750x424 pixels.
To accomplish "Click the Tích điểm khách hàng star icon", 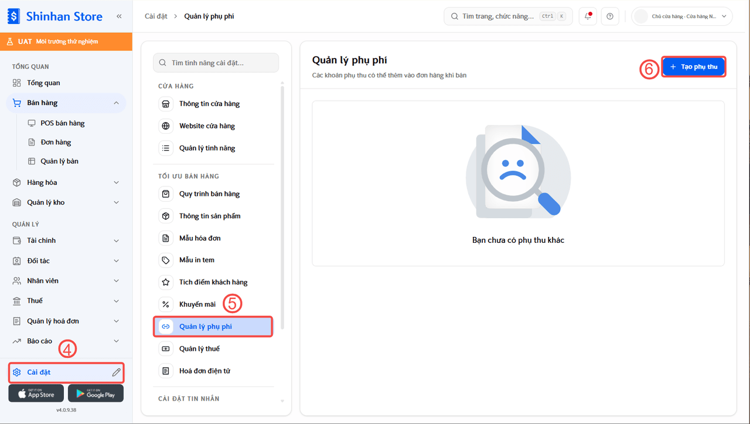I will 166,282.
